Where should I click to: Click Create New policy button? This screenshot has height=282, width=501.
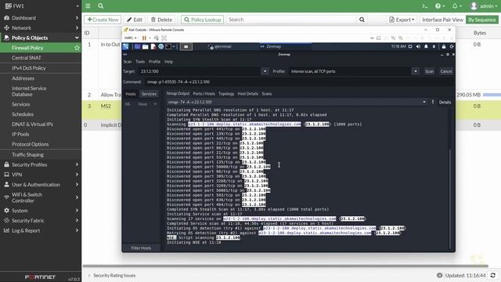[x=103, y=20]
